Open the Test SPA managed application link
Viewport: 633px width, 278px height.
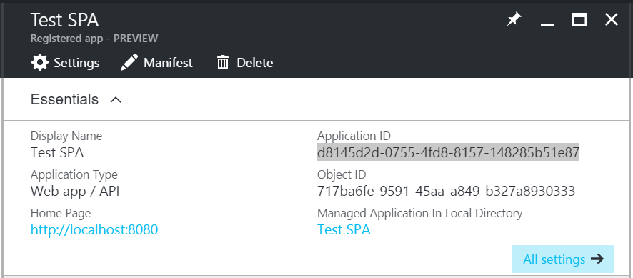tap(344, 229)
